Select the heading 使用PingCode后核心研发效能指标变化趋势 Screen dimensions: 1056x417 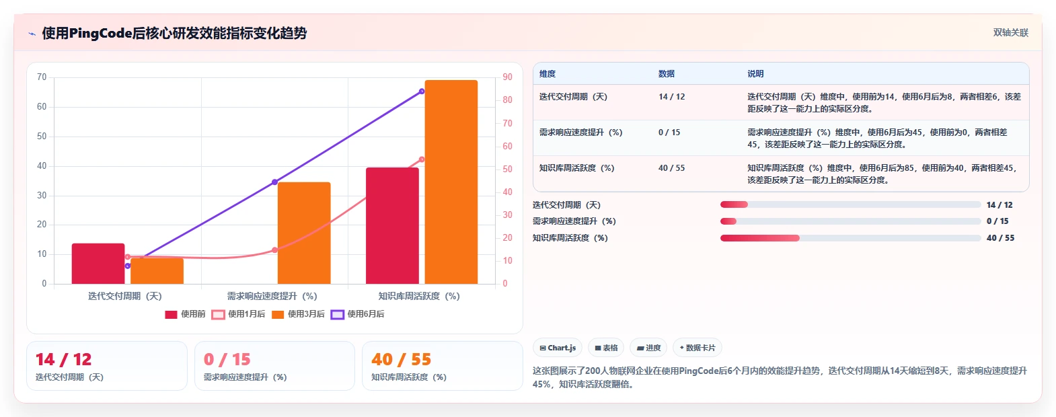click(x=174, y=33)
